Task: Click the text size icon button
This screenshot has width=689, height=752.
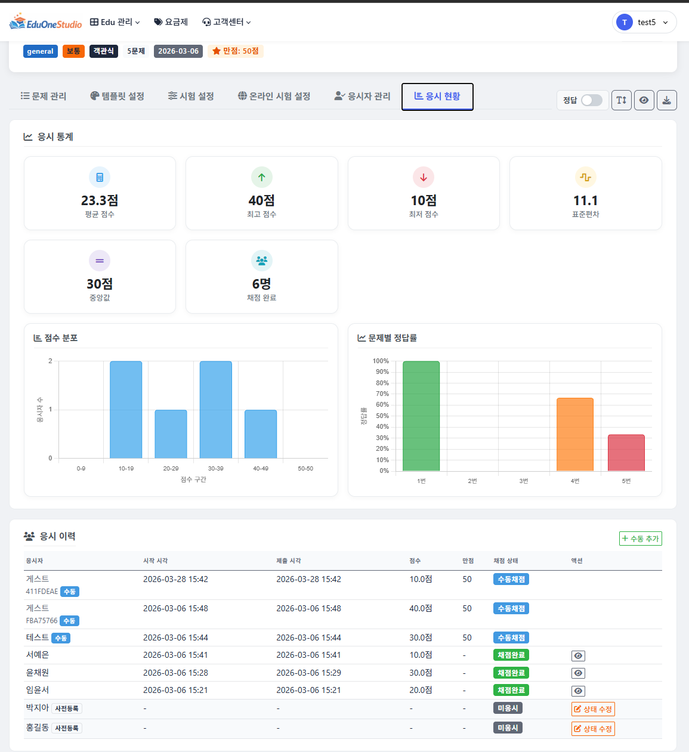Action: (621, 100)
